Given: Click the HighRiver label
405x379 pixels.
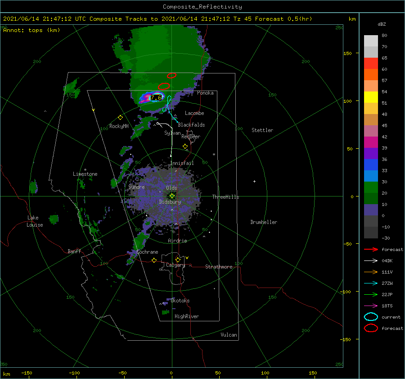Looking at the screenshot, I should pyautogui.click(x=187, y=316).
